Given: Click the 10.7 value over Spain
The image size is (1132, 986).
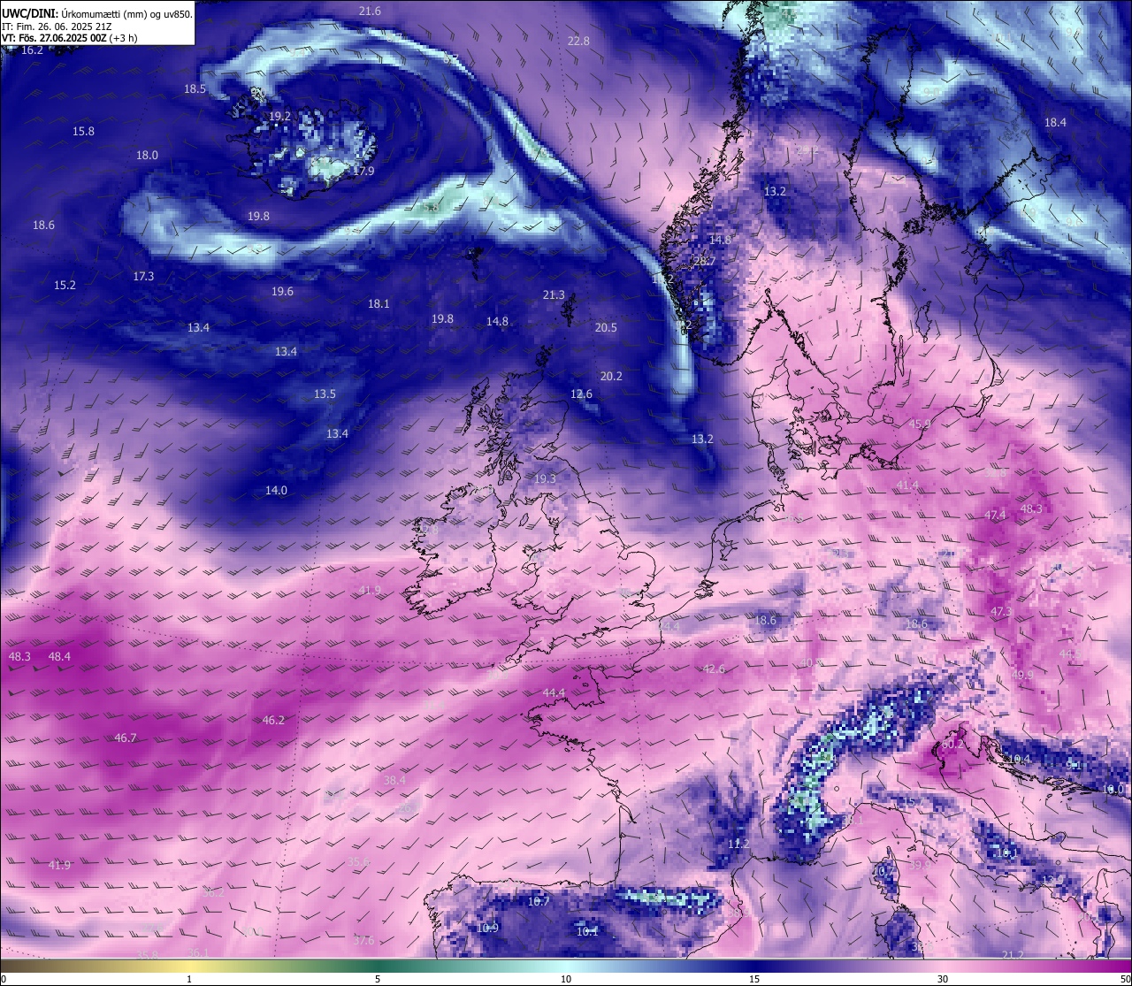Looking at the screenshot, I should pyautogui.click(x=539, y=901).
